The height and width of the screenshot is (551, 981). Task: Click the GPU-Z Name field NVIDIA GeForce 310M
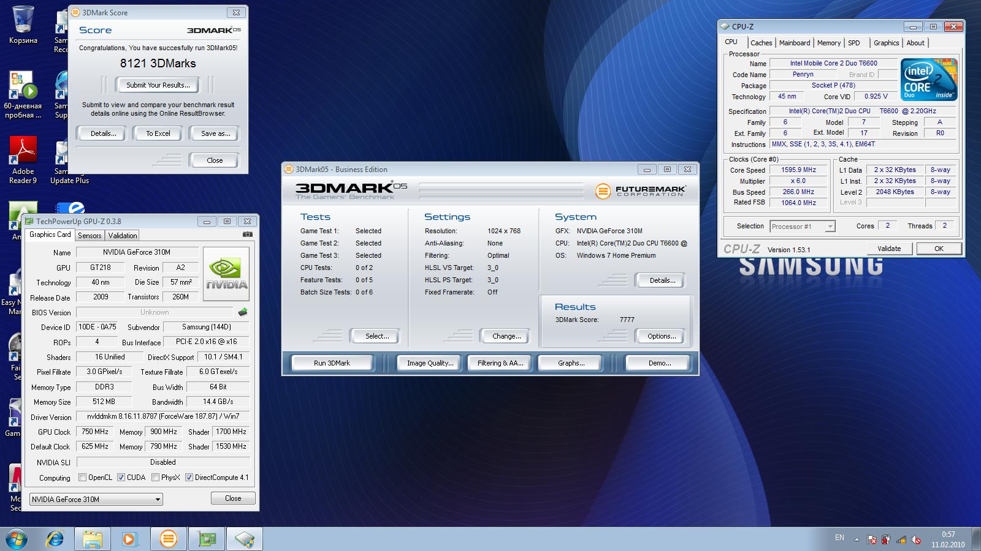tap(137, 252)
